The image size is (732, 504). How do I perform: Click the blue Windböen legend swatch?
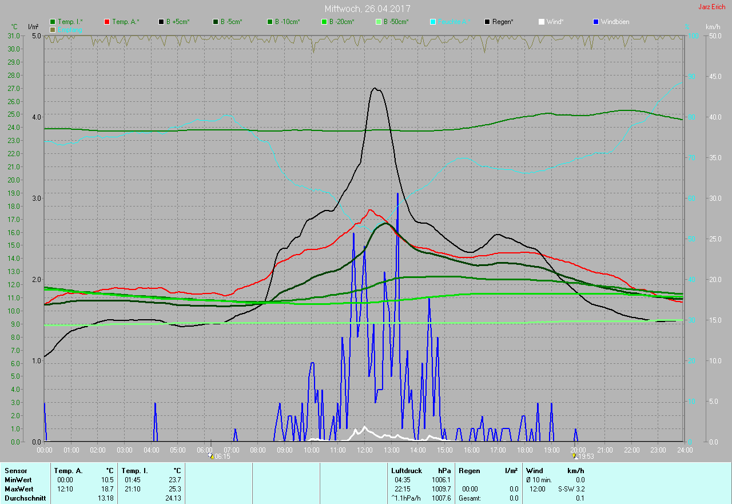pos(596,22)
